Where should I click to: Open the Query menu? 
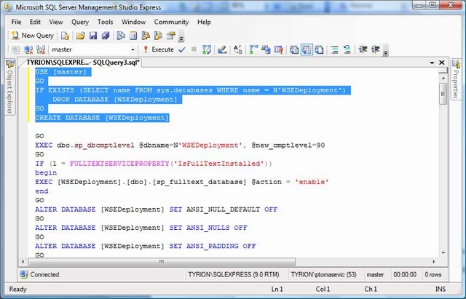point(80,22)
